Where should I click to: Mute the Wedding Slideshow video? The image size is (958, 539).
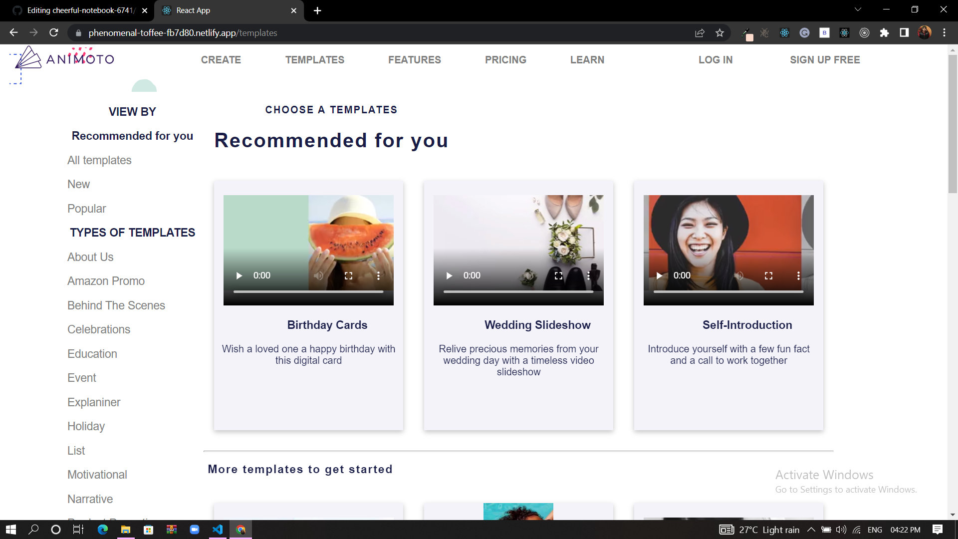(x=529, y=275)
